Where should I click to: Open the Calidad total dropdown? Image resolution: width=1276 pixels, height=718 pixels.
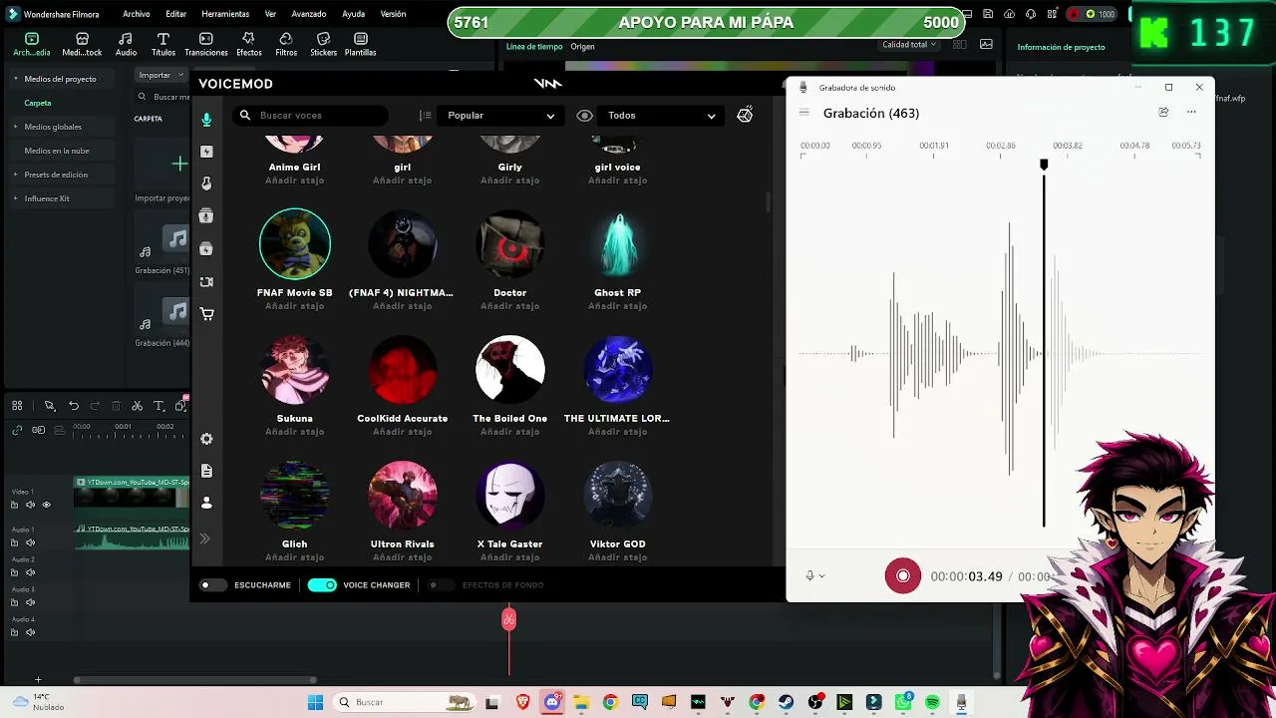pos(909,45)
